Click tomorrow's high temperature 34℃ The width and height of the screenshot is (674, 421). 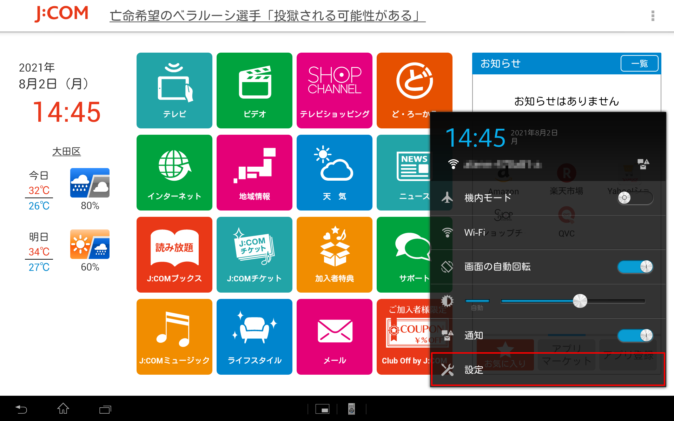[39, 252]
